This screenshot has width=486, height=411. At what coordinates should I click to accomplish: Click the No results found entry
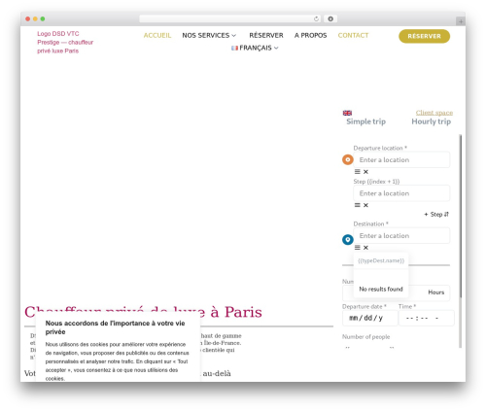(x=381, y=289)
